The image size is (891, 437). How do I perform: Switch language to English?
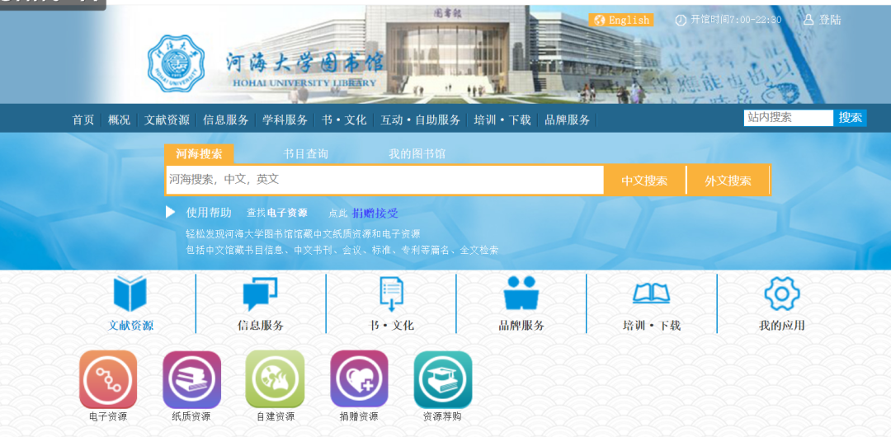(x=621, y=21)
